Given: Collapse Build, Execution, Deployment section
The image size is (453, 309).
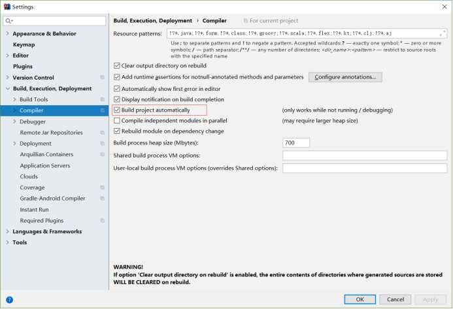Looking at the screenshot, I should [7, 89].
